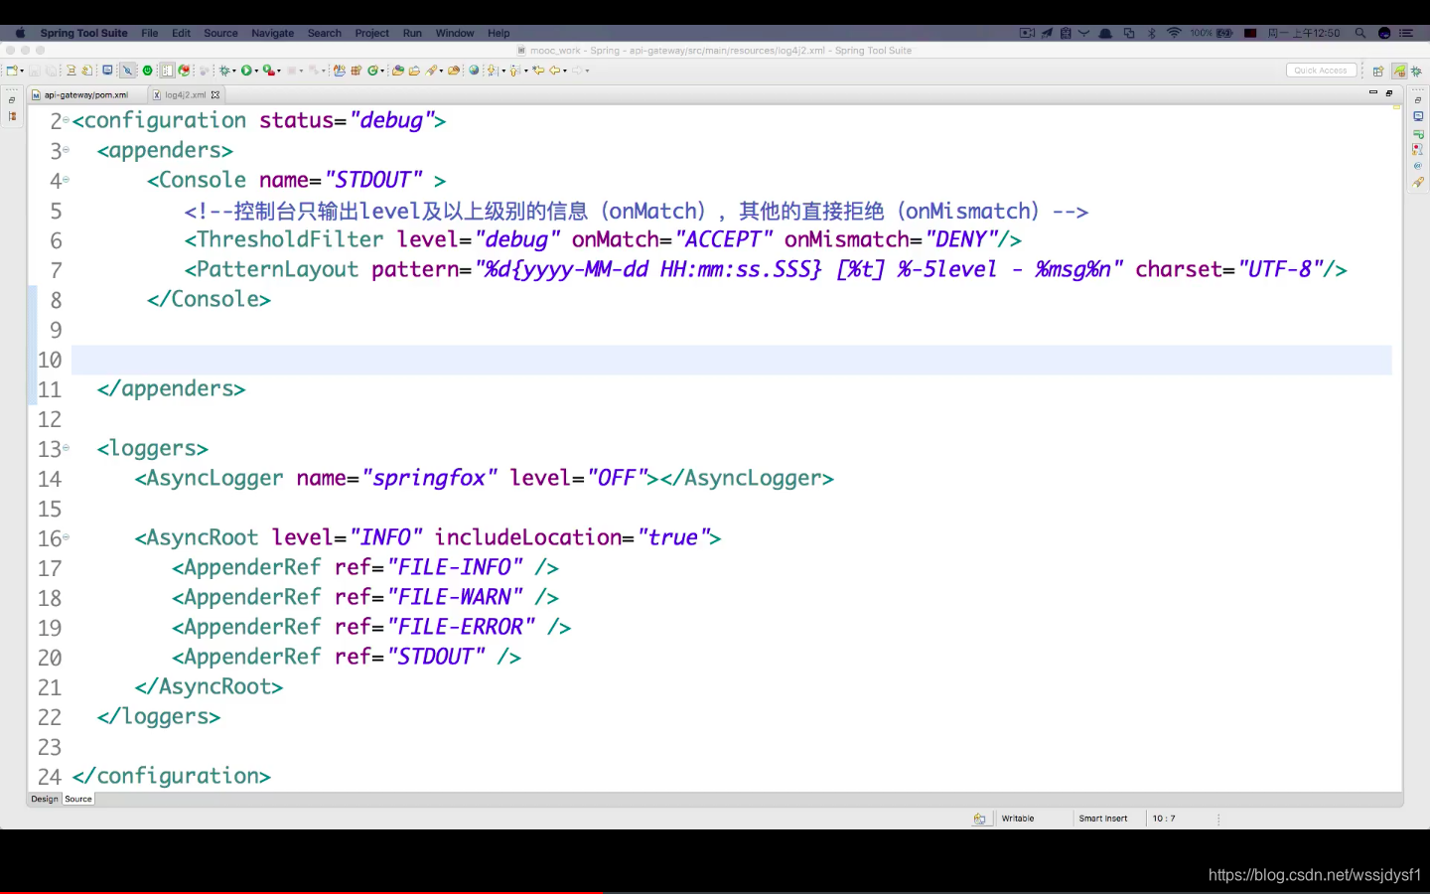Click the Restore icon in right trim
The width and height of the screenshot is (1430, 894).
(1418, 100)
